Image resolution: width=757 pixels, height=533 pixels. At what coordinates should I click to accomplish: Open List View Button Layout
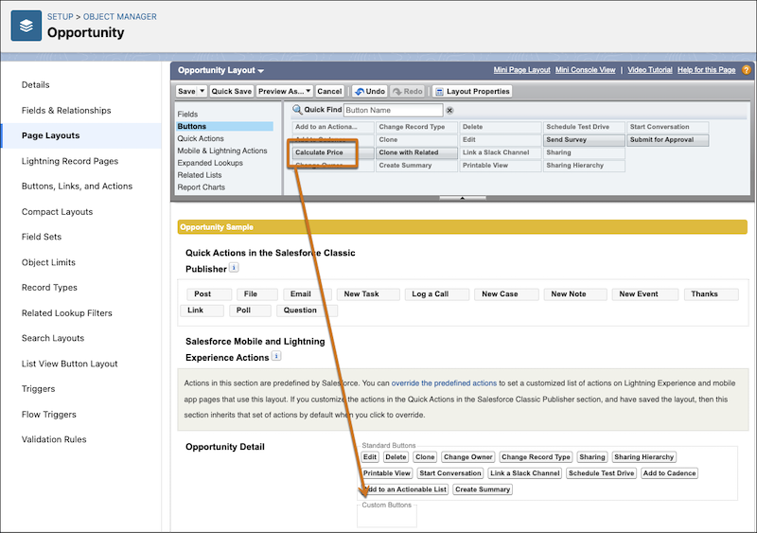[69, 364]
